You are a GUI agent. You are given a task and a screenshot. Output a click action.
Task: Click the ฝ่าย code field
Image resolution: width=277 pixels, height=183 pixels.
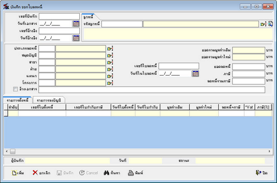tap(47, 69)
